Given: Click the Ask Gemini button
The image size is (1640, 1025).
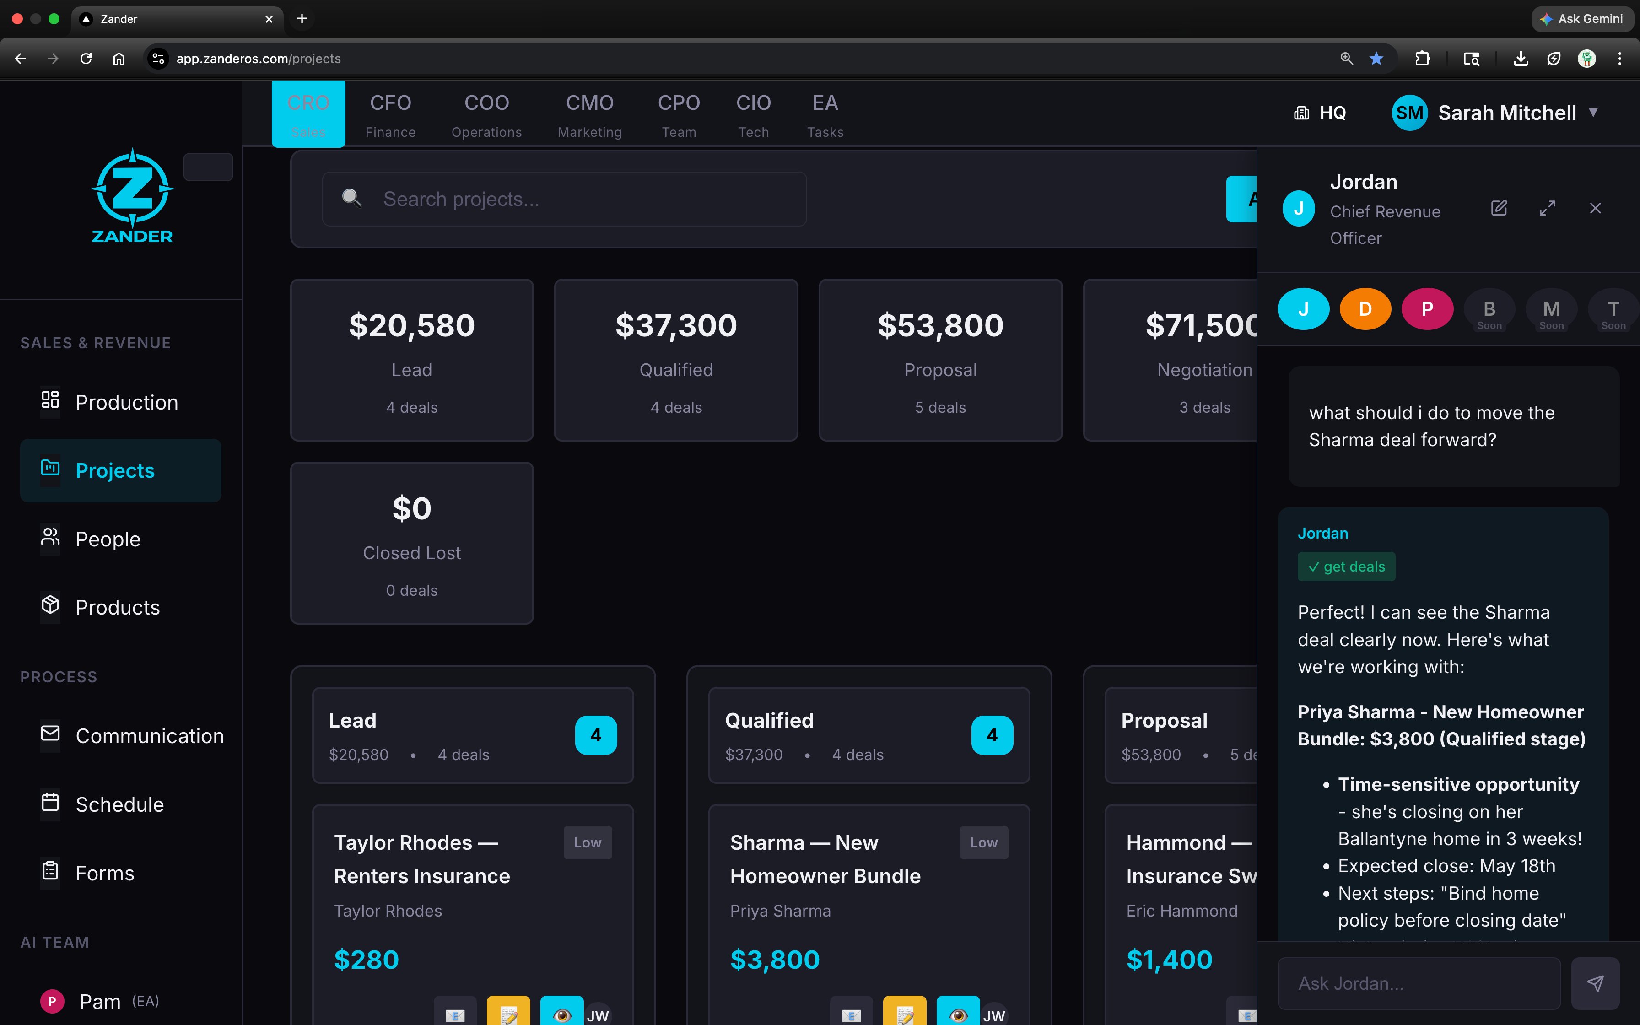Looking at the screenshot, I should tap(1582, 18).
